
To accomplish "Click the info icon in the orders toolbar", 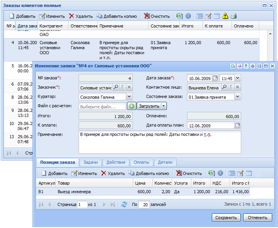I will (x=188, y=16).
